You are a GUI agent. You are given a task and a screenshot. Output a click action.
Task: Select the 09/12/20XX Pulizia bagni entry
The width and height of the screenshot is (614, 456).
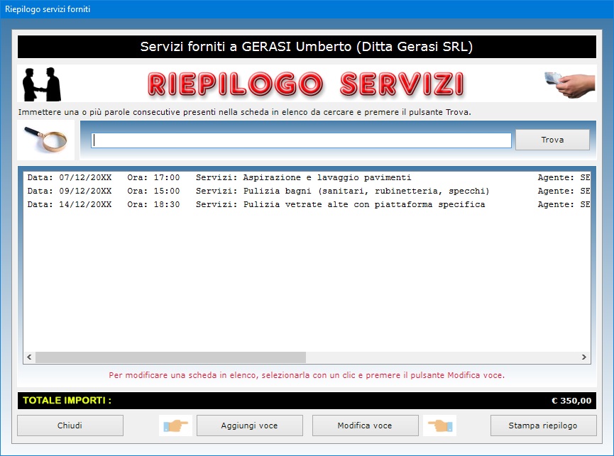pyautogui.click(x=284, y=191)
